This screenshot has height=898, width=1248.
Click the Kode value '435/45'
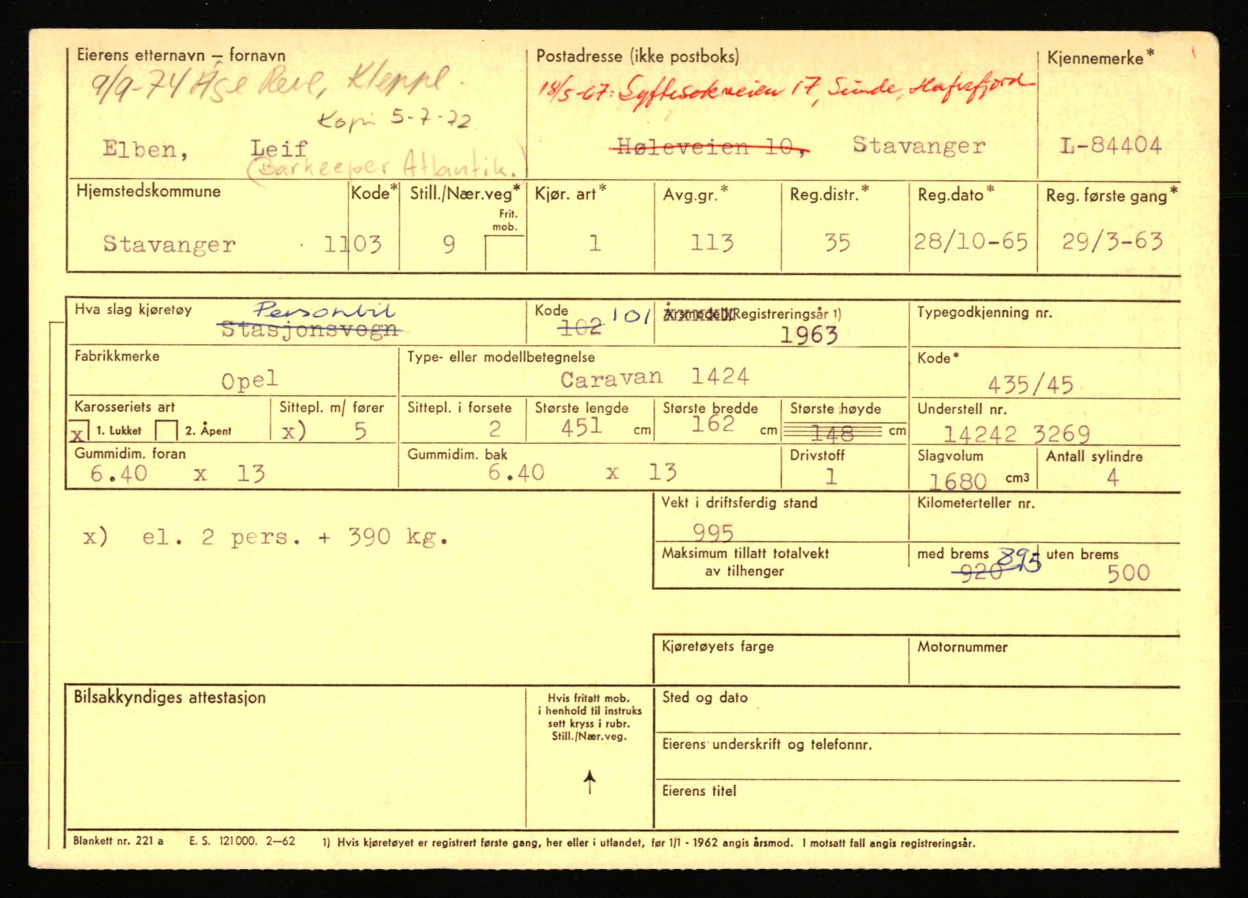[x=1030, y=385]
